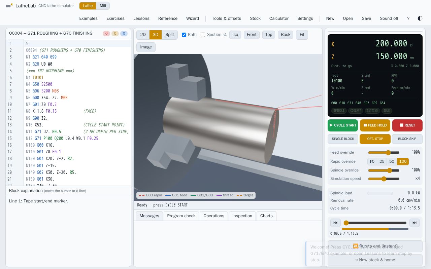Click the Image export button
The height and width of the screenshot is (269, 431).
(146, 47)
